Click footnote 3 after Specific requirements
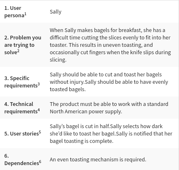The height and width of the screenshot is (170, 179). pyautogui.click(x=39, y=84)
